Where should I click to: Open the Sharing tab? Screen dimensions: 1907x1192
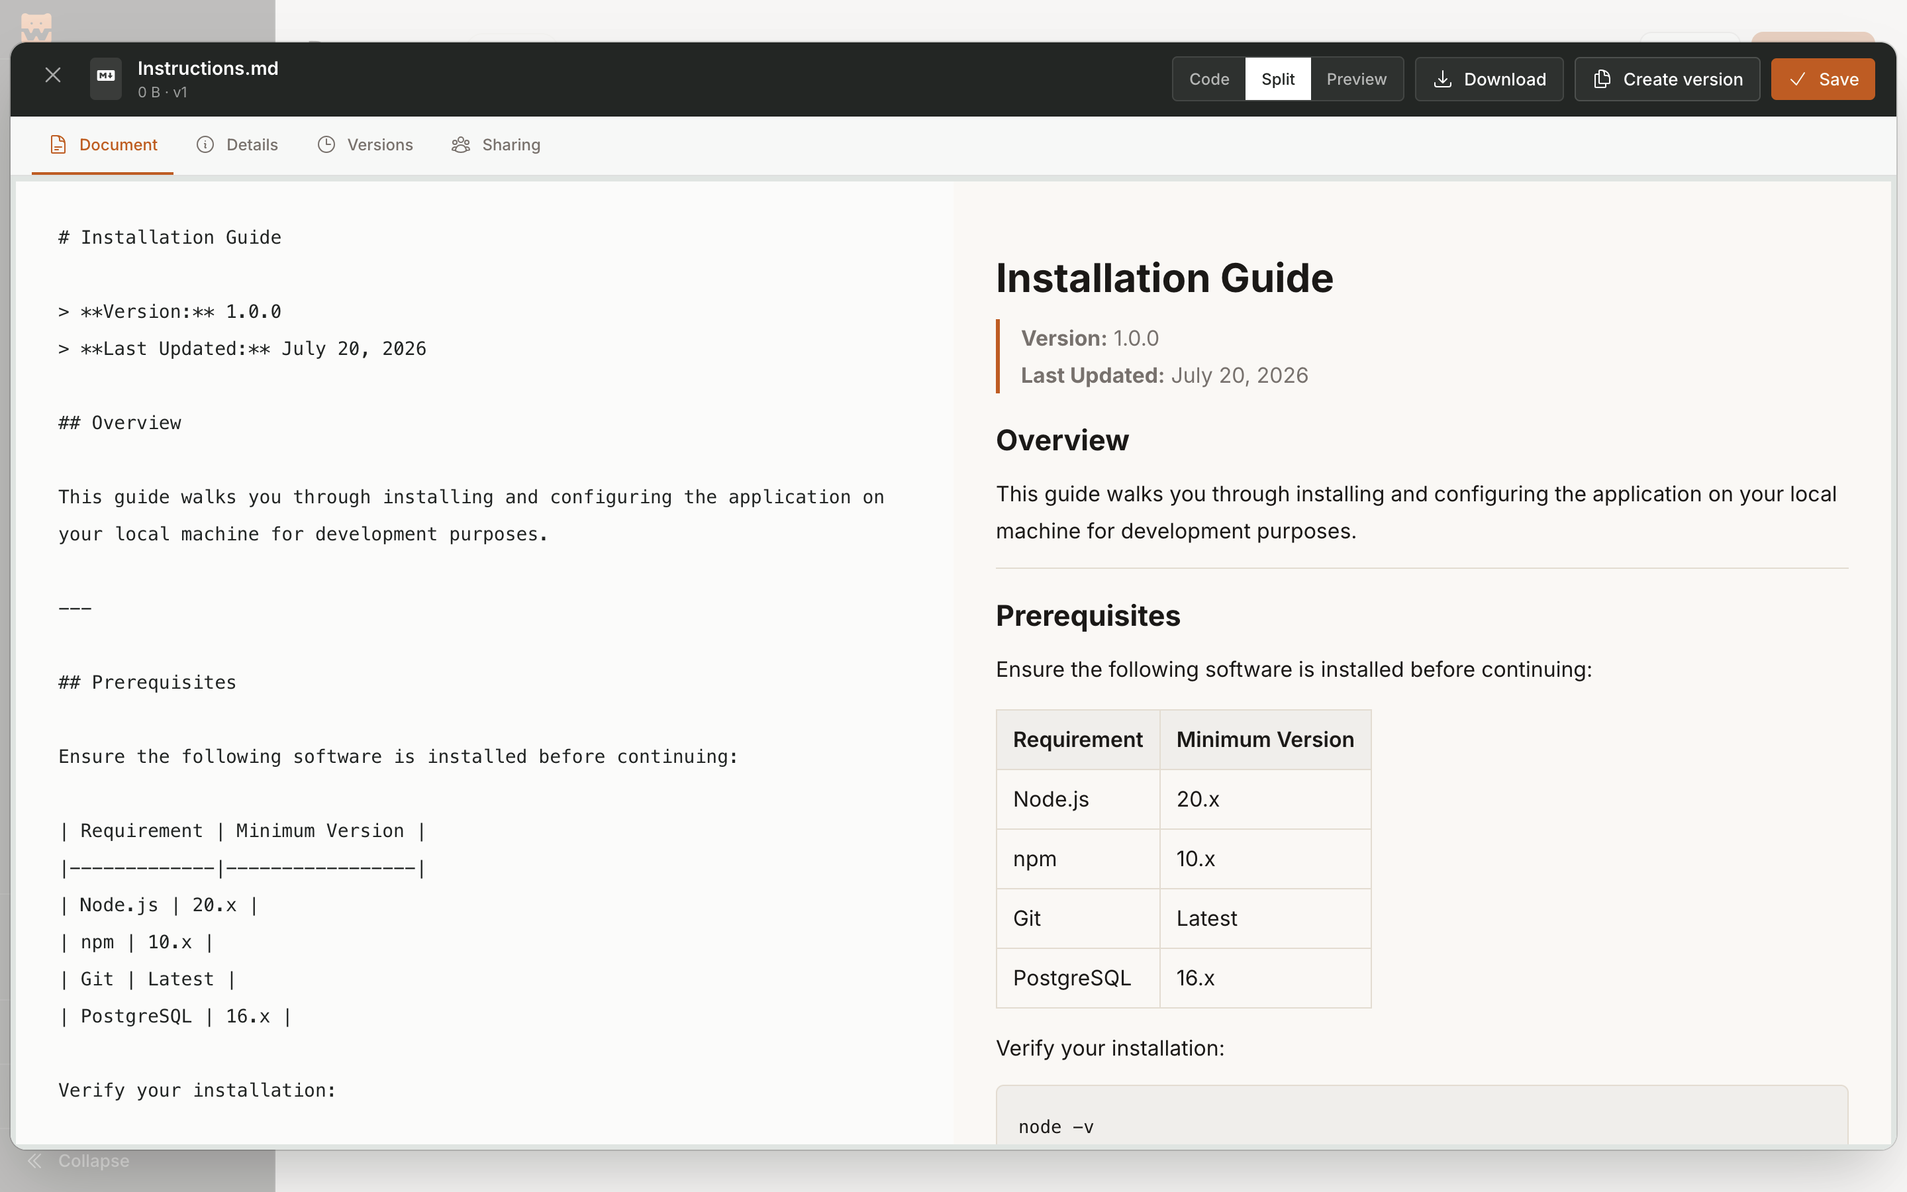point(496,145)
